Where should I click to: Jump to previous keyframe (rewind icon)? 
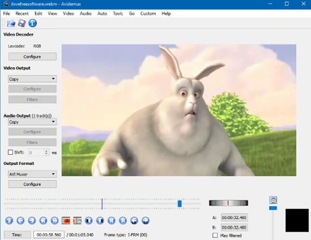(x=43, y=220)
